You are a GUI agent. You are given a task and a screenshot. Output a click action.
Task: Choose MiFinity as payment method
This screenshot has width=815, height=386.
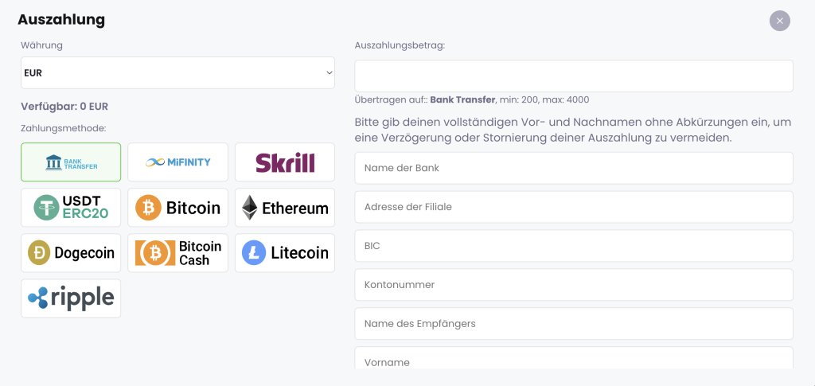click(177, 162)
